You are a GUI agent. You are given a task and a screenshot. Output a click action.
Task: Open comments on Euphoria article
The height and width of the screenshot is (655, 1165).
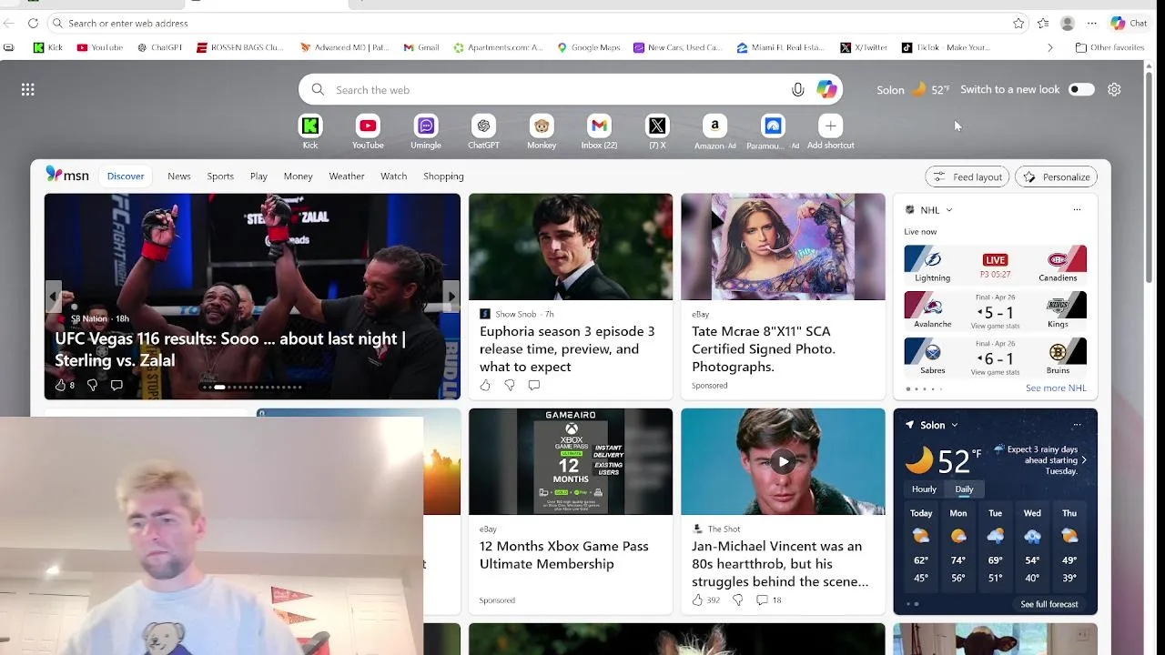[534, 385]
